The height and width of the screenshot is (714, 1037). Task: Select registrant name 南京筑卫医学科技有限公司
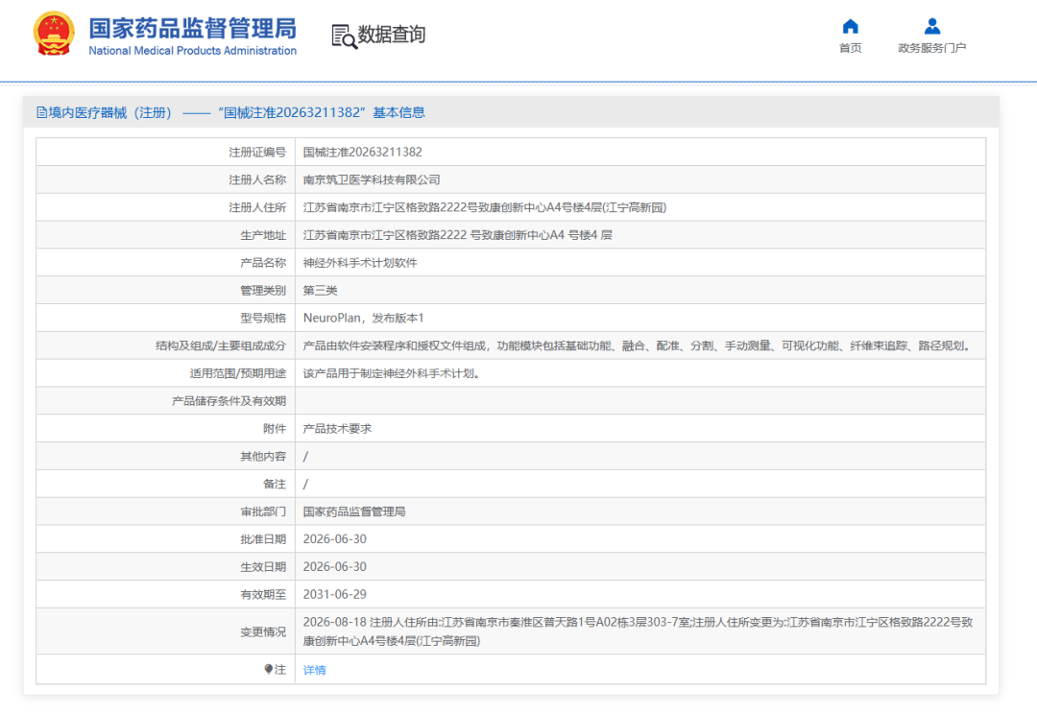pyautogui.click(x=372, y=179)
